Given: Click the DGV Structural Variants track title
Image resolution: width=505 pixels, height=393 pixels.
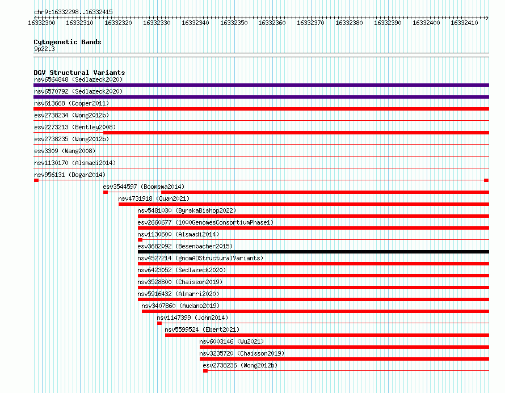Looking at the screenshot, I should [x=79, y=73].
